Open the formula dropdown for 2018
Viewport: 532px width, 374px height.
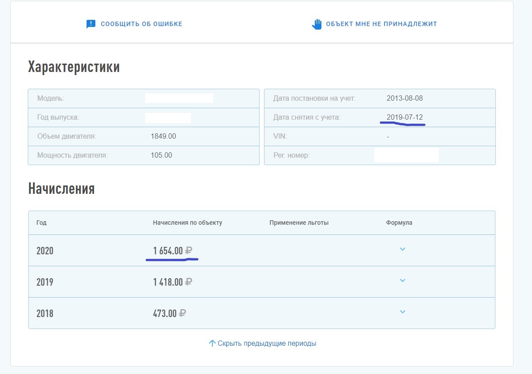pos(402,312)
